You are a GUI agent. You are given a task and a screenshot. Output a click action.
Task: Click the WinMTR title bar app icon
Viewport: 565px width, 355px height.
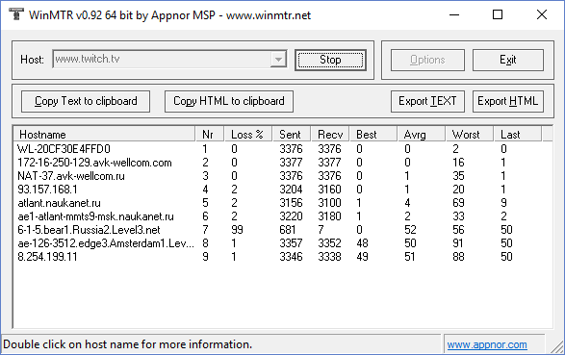click(x=15, y=14)
